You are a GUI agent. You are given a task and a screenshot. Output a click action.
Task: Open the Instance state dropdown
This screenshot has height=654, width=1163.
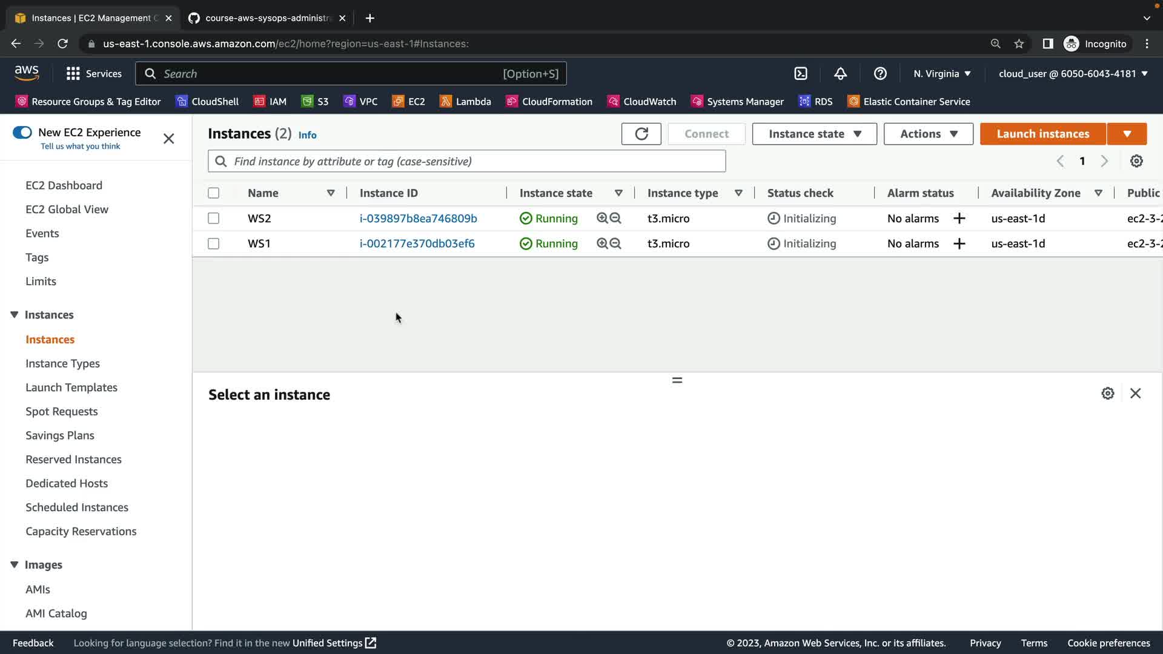coord(814,134)
